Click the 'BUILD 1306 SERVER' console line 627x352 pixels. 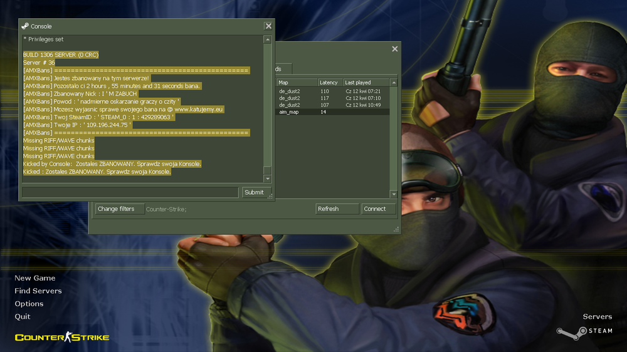61,54
